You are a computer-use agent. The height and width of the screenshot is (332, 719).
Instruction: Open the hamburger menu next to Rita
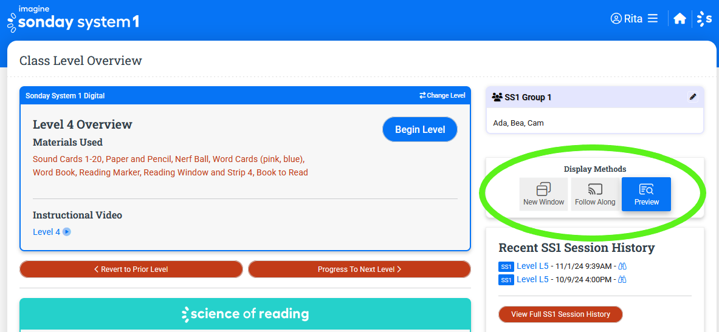click(653, 19)
